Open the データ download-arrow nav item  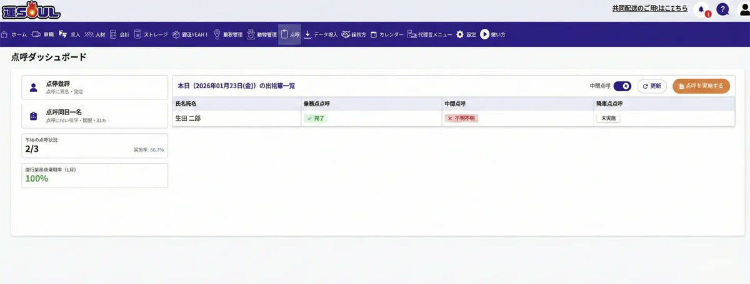(321, 34)
